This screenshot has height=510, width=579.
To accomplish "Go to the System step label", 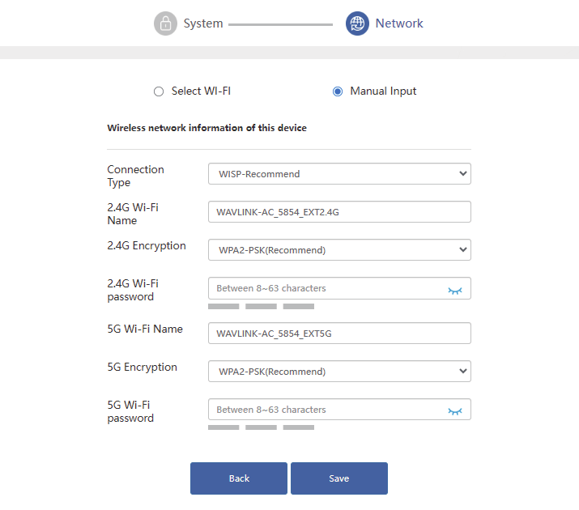I will (202, 23).
